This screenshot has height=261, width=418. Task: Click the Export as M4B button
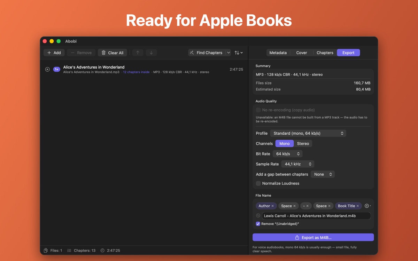(313, 237)
